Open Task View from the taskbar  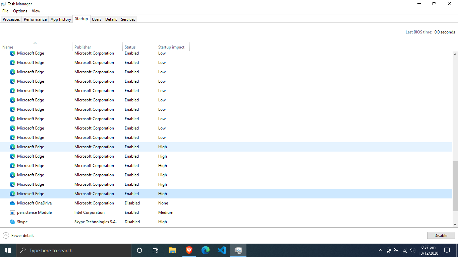pyautogui.click(x=156, y=250)
